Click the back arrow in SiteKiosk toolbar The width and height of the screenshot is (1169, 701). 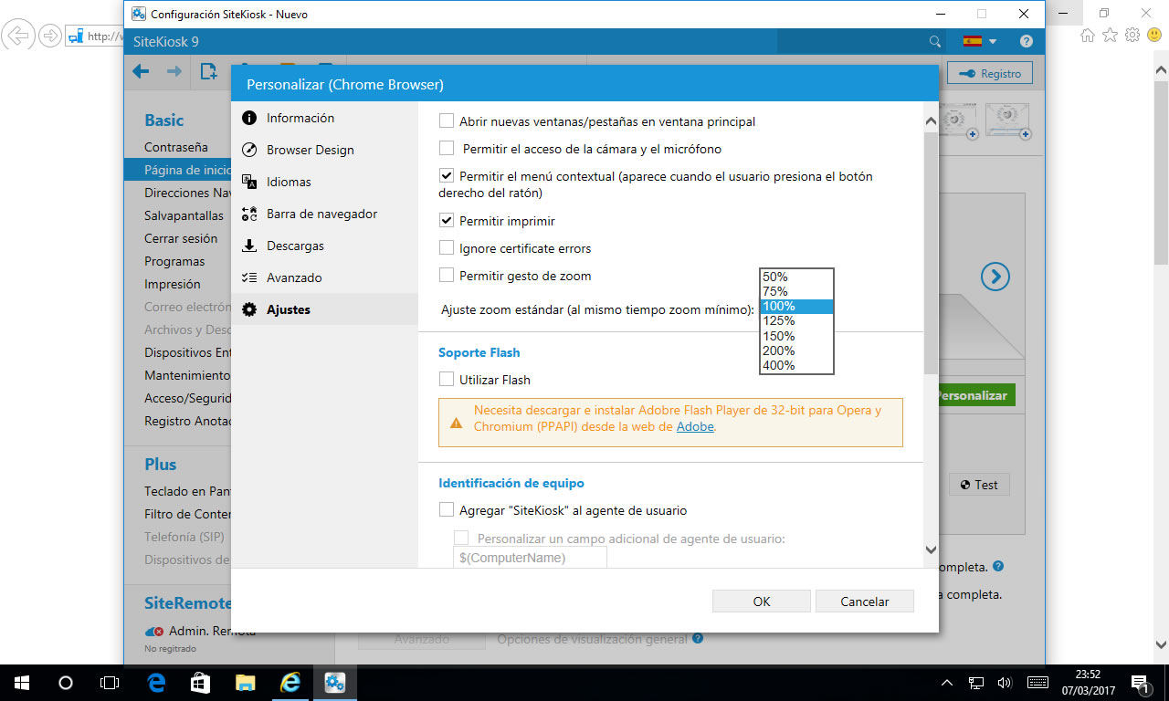(x=141, y=72)
